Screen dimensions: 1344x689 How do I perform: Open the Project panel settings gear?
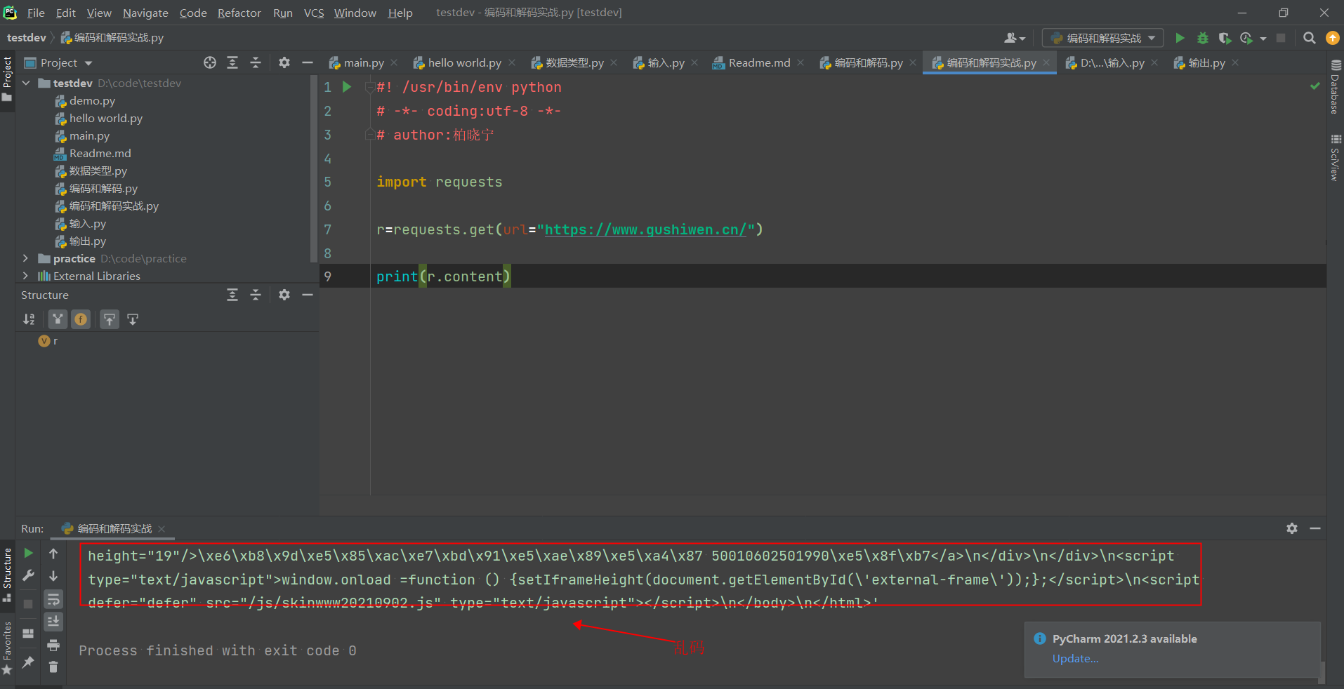coord(284,62)
